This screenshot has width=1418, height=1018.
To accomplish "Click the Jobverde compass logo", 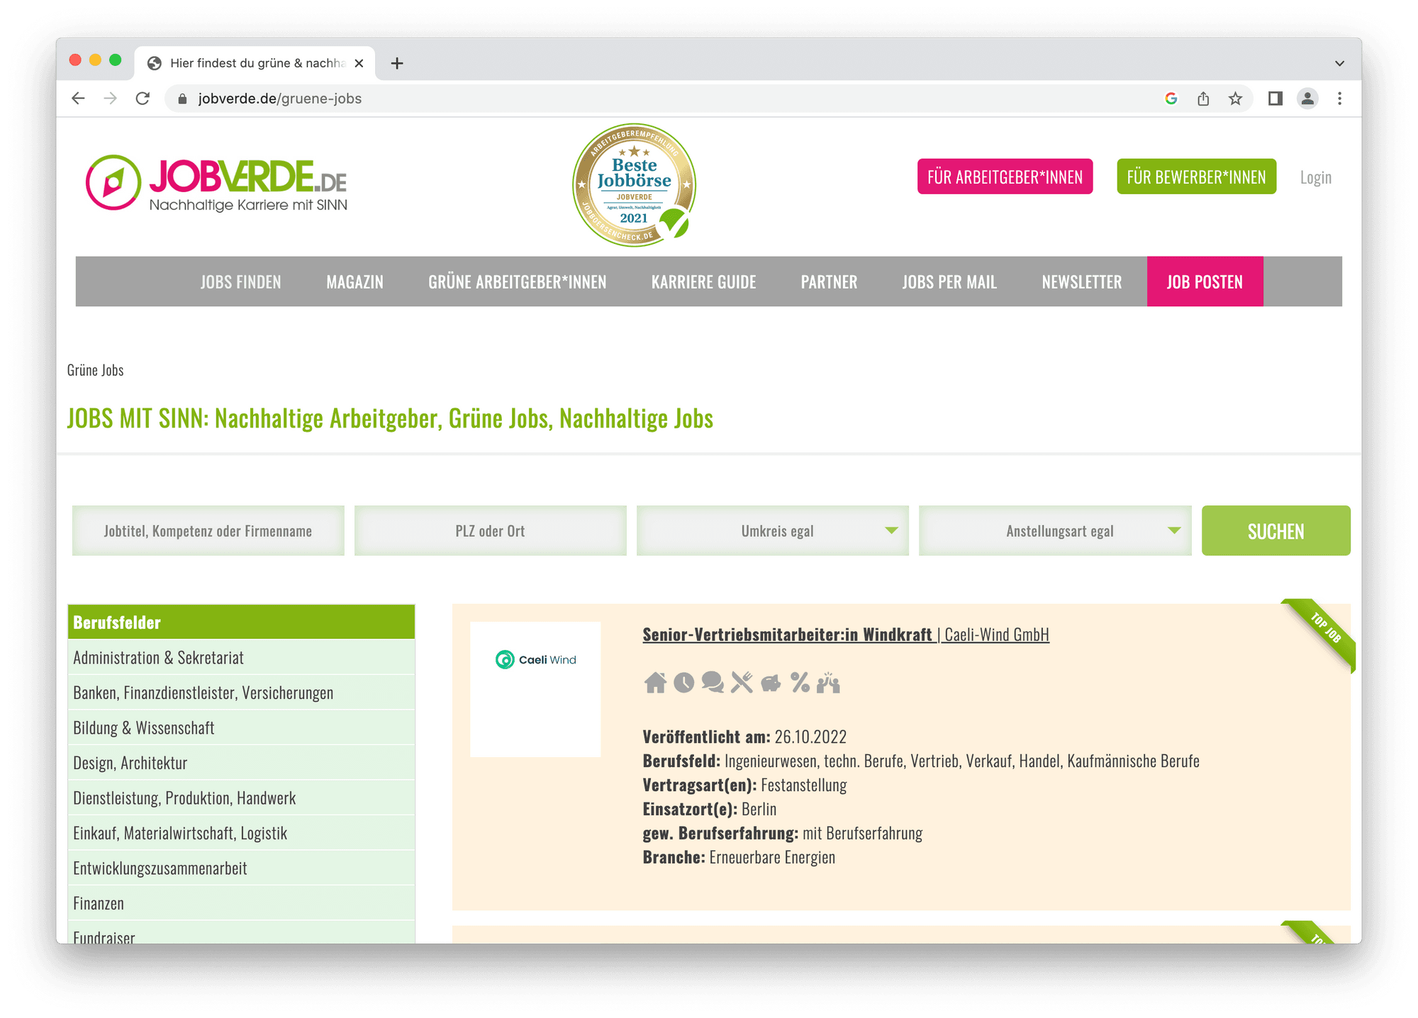I will pos(113,182).
